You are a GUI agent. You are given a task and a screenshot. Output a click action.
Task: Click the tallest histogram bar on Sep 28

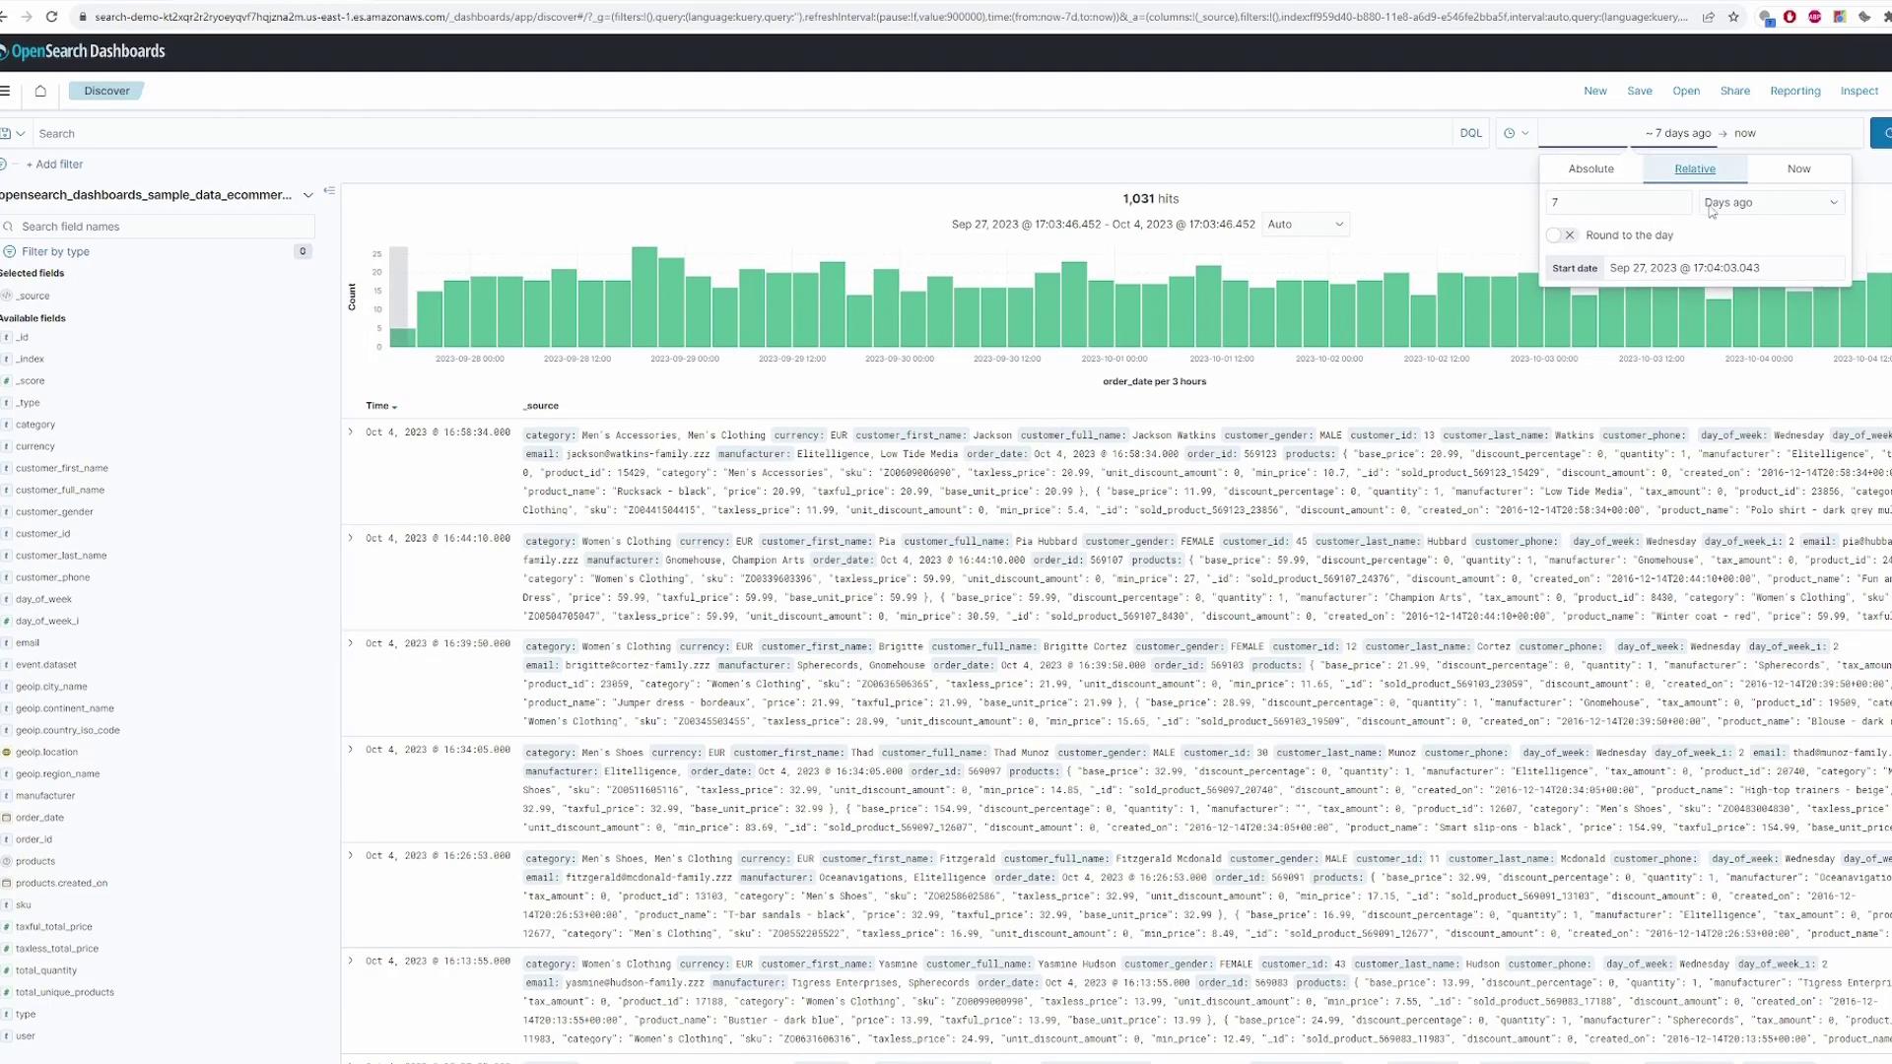tap(644, 297)
